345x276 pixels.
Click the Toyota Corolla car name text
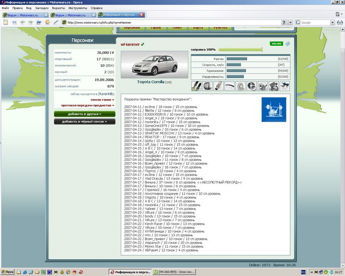pos(151,82)
